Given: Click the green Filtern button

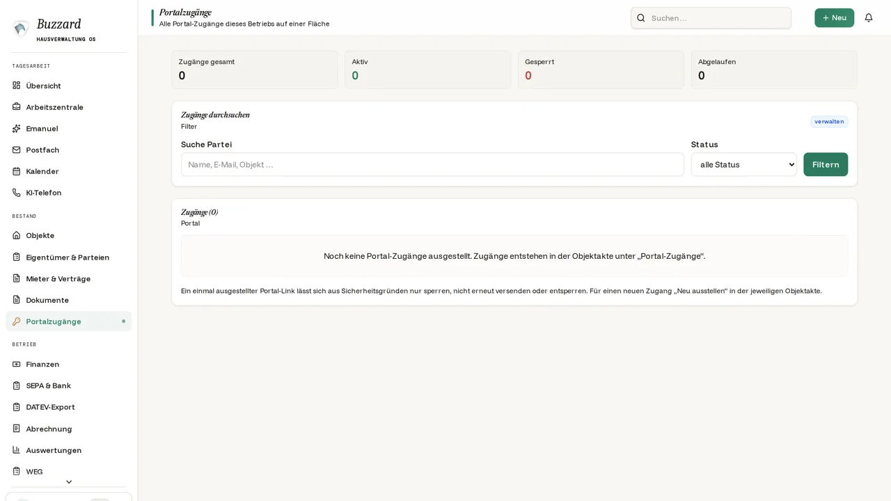Looking at the screenshot, I should 826,164.
